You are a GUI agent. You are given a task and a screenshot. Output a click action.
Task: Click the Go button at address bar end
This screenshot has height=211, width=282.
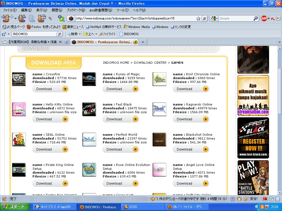click(204, 18)
